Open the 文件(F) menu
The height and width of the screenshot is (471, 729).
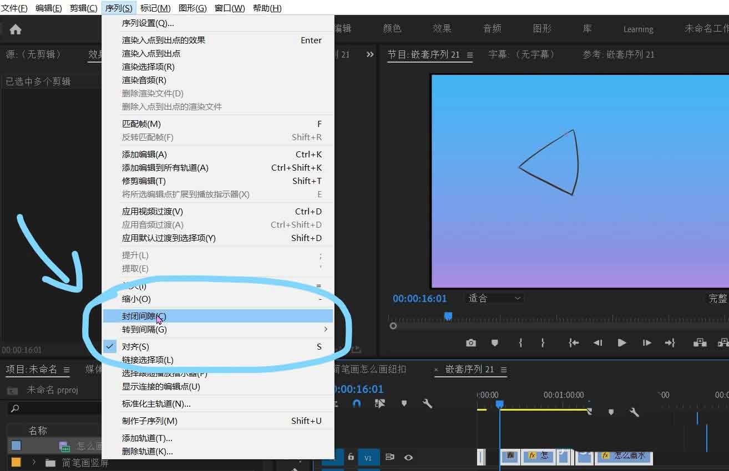(14, 8)
